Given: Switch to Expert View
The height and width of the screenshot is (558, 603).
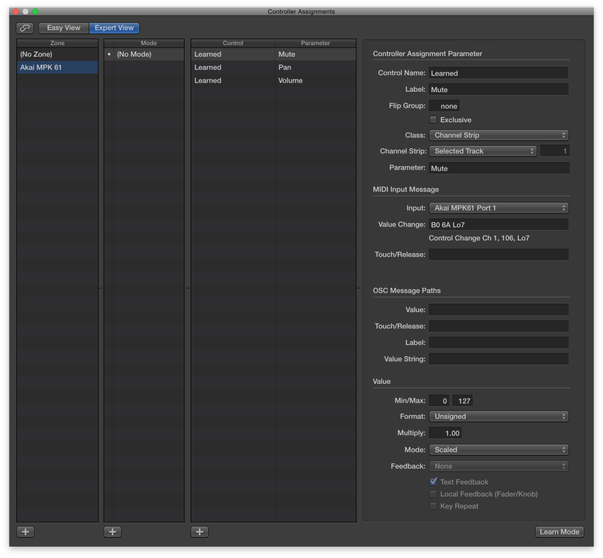Looking at the screenshot, I should tap(114, 28).
